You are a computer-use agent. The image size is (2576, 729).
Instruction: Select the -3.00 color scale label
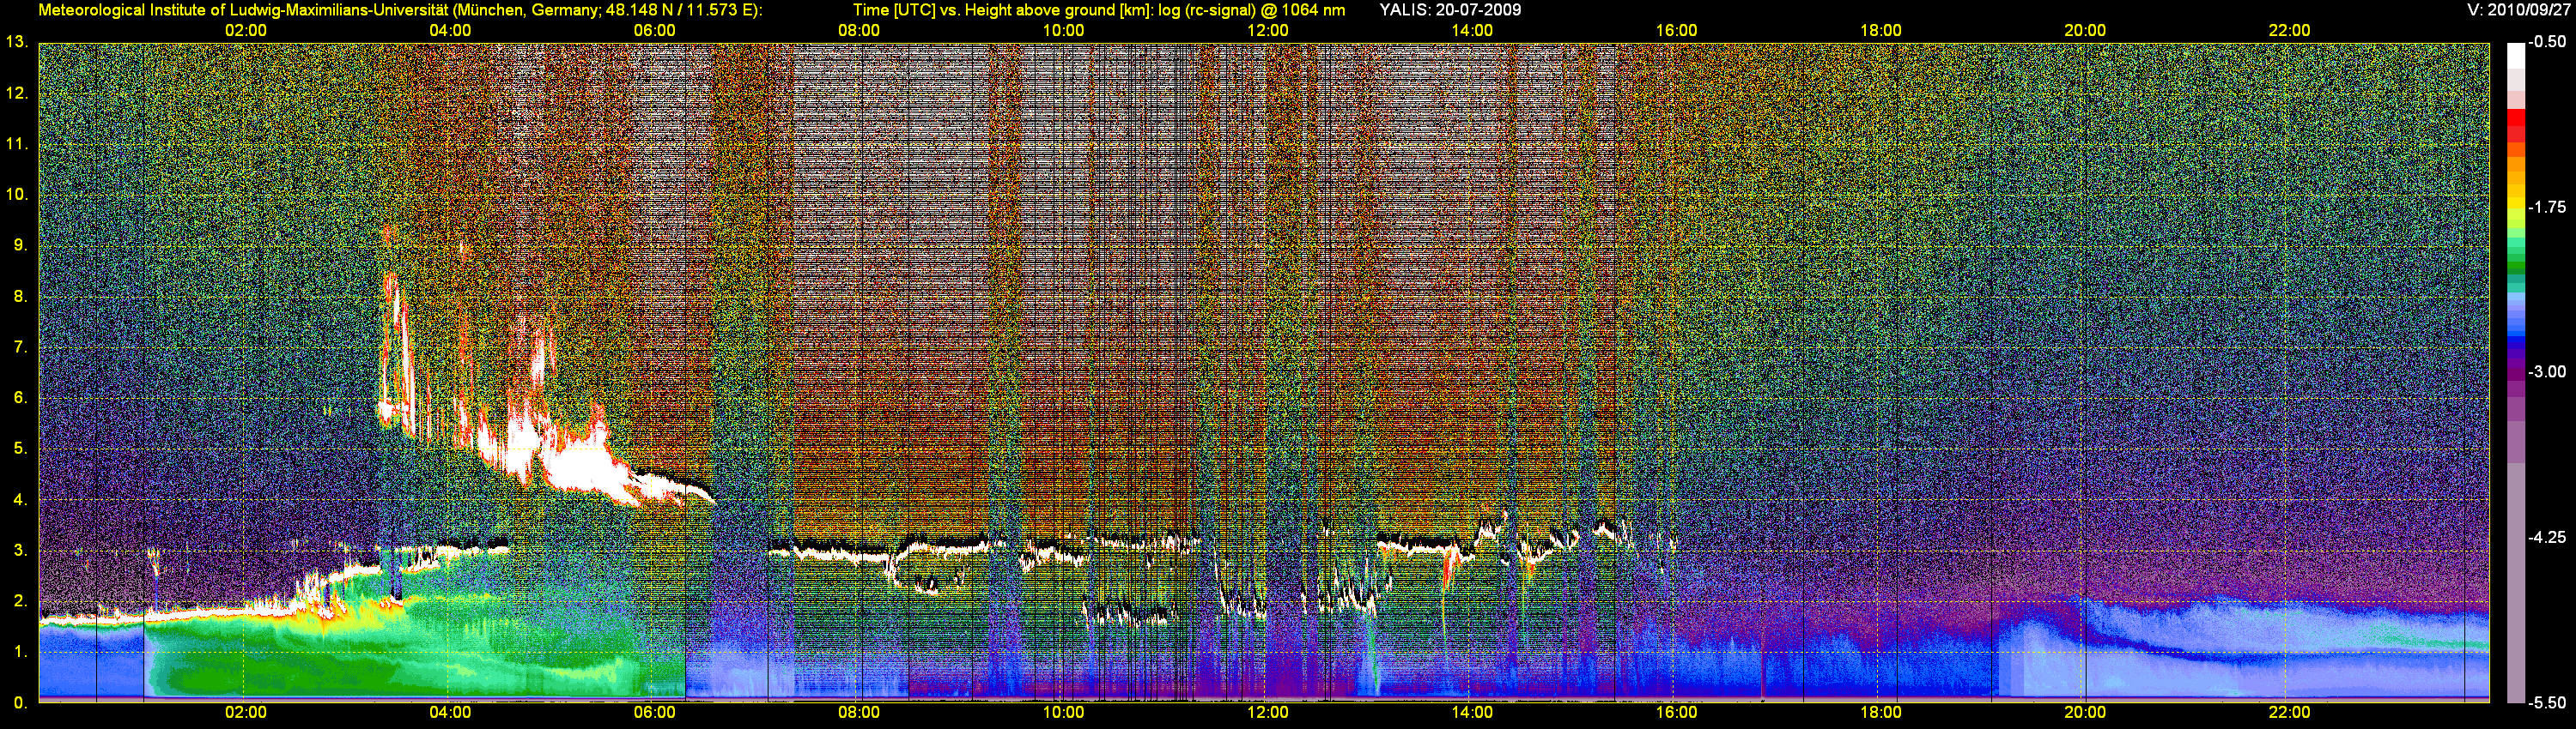click(x=2547, y=372)
